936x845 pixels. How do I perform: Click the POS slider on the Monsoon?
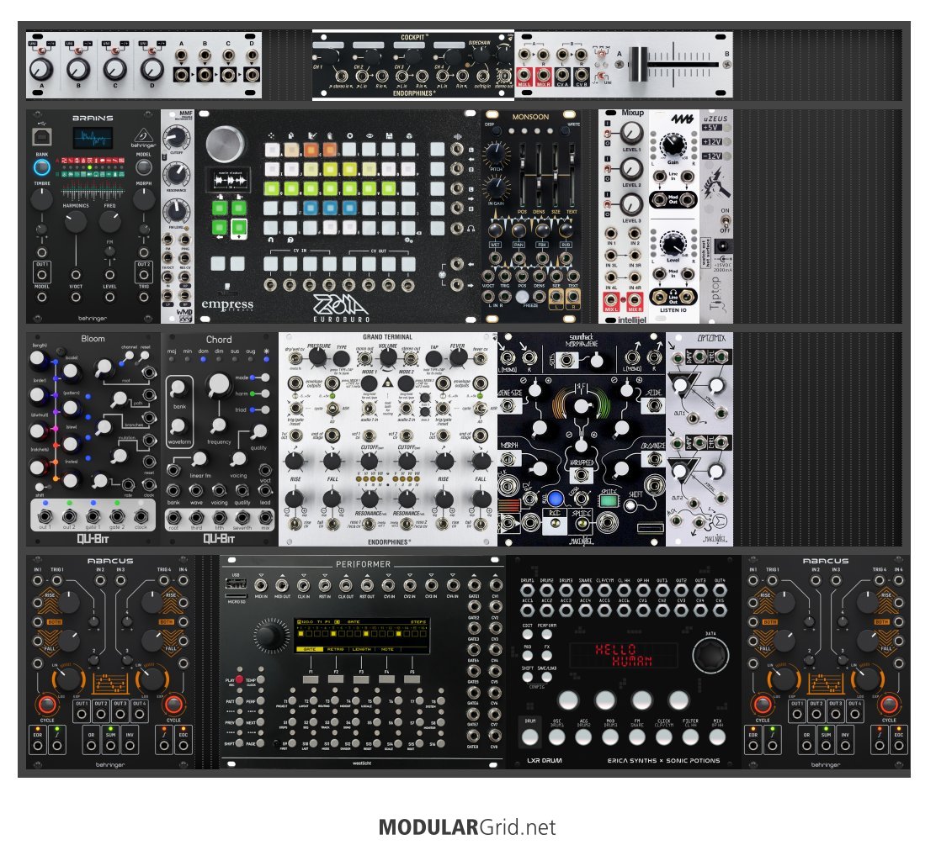[x=524, y=173]
